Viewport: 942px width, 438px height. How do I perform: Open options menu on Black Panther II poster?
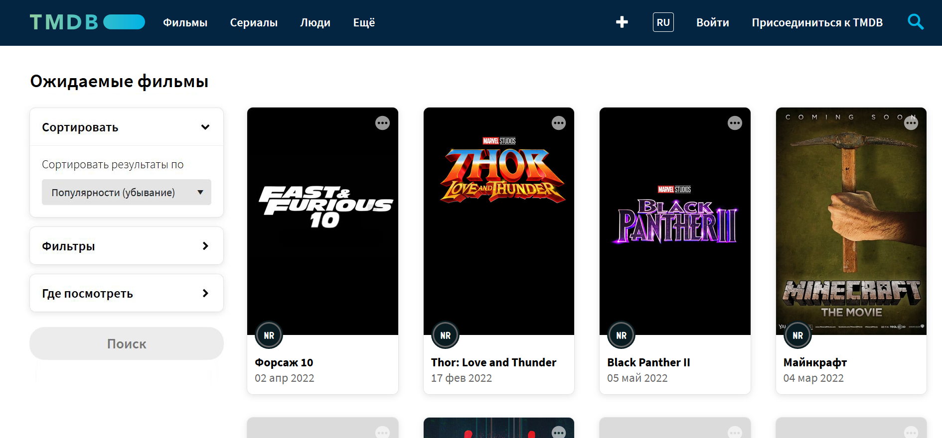735,123
